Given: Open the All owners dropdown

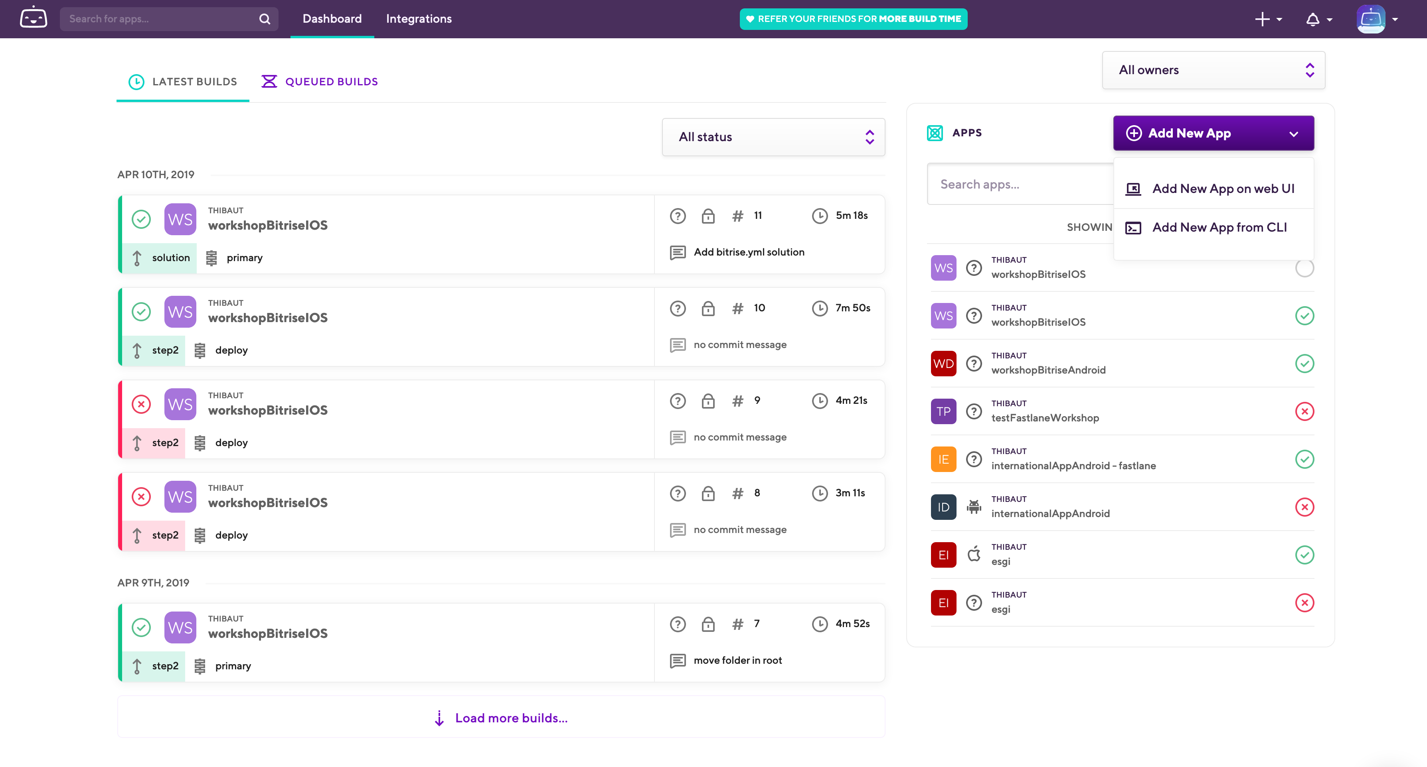Looking at the screenshot, I should click(1213, 70).
